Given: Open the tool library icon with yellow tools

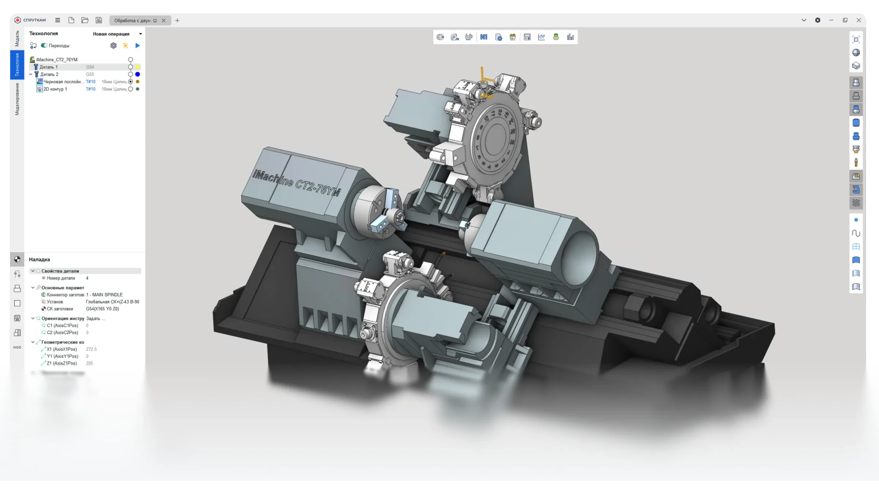Looking at the screenshot, I should coord(513,37).
